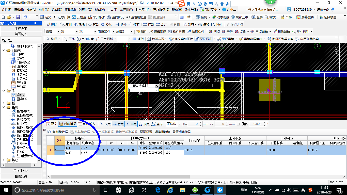Click 删除 delete tool in edit toolbar

point(52,24)
